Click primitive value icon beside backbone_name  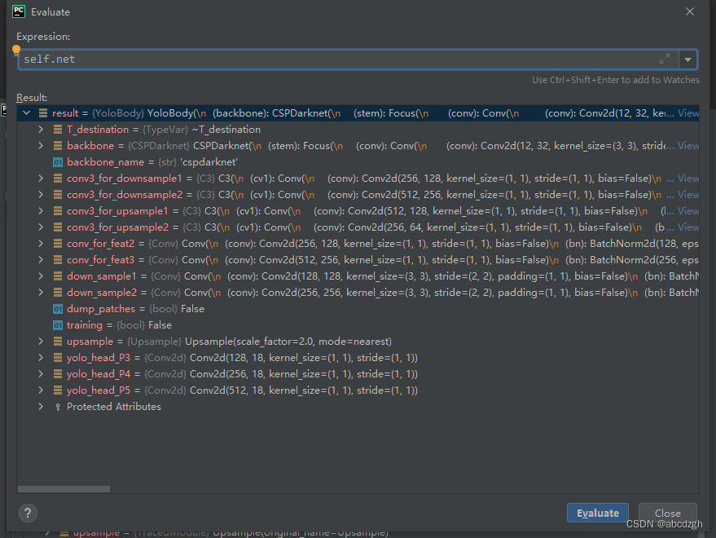coord(58,162)
